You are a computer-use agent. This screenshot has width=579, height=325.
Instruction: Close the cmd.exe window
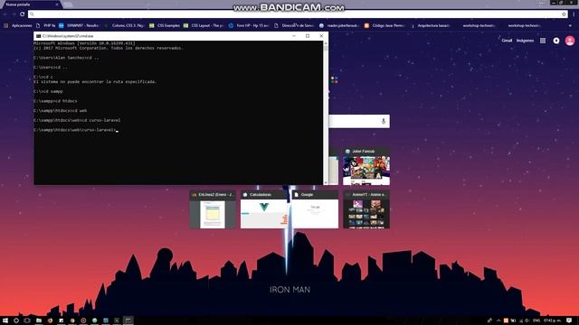pyautogui.click(x=321, y=36)
